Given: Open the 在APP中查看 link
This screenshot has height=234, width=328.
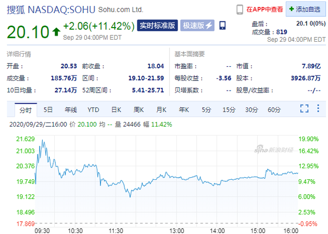Looking at the screenshot, I should click(x=264, y=9).
